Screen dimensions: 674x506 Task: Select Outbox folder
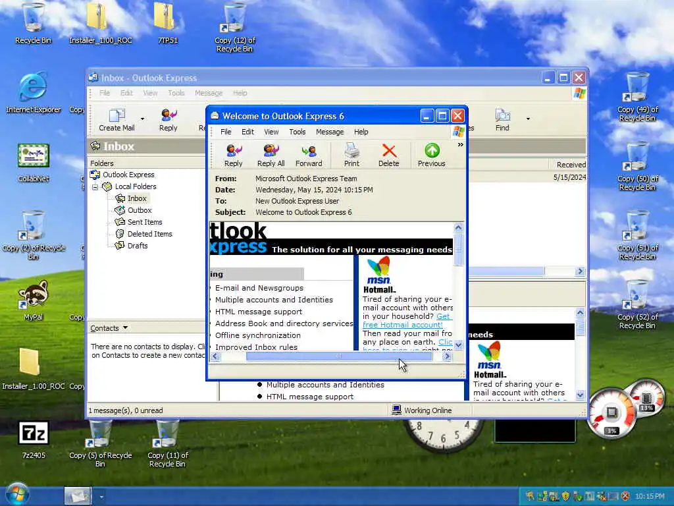coord(140,210)
